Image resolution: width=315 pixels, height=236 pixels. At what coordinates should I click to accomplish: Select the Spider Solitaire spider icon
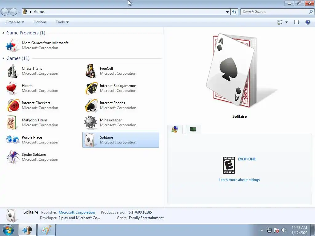click(12, 157)
